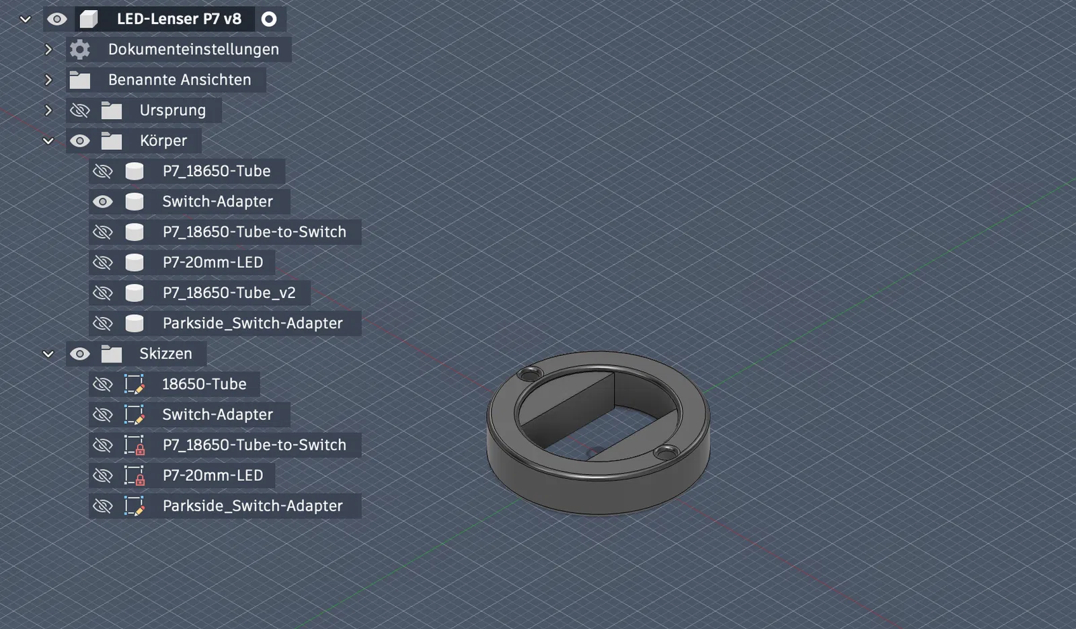This screenshot has width=1076, height=629.
Task: Click the locked sketch icon of P7_18650-Tube-to-Switch
Action: [134, 445]
